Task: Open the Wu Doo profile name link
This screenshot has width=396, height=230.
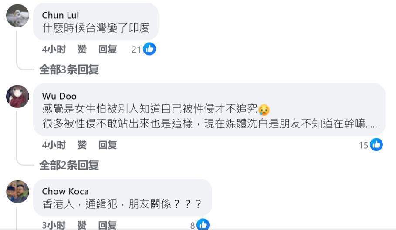Action: coord(59,96)
